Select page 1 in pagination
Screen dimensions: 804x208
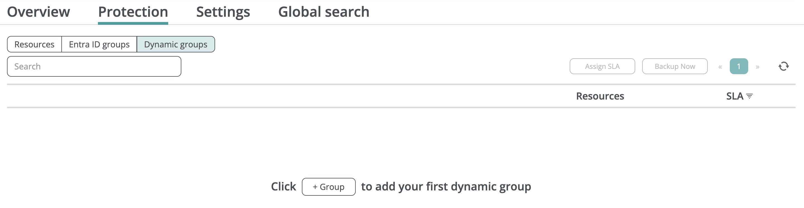tap(738, 66)
